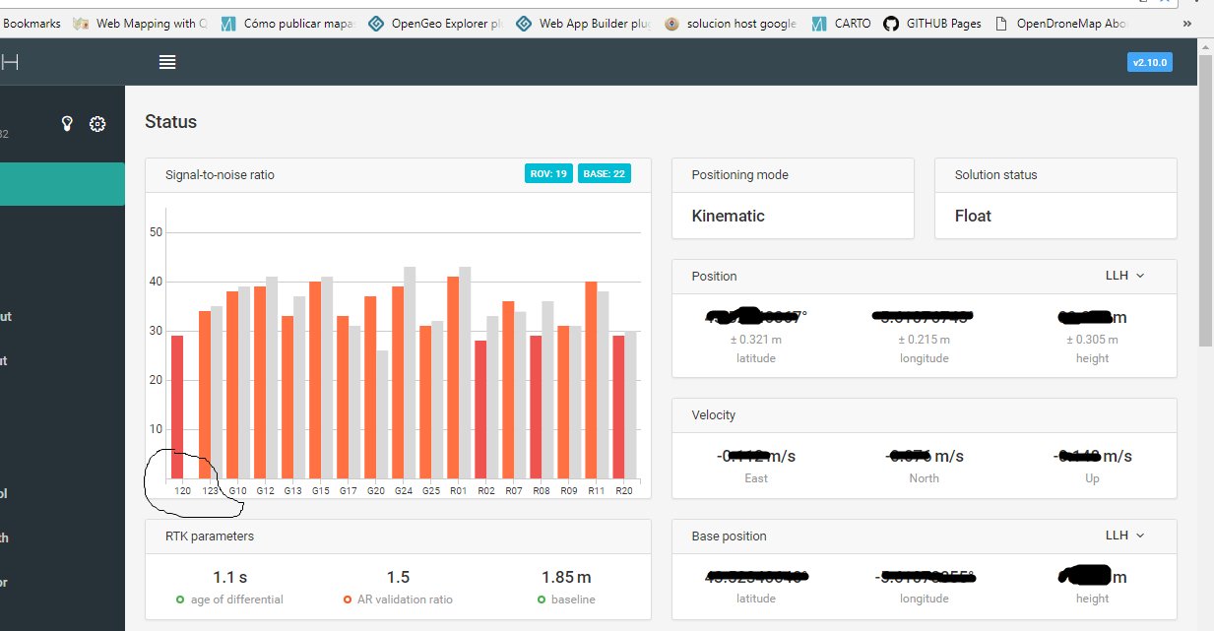The height and width of the screenshot is (631, 1214).
Task: Click the R07 satellite label on the chart axis
Action: click(513, 490)
